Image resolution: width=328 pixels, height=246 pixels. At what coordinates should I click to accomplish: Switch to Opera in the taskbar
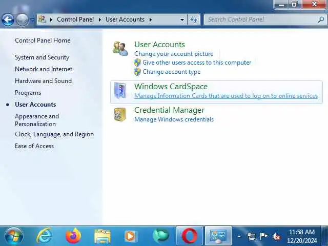[x=190, y=236]
